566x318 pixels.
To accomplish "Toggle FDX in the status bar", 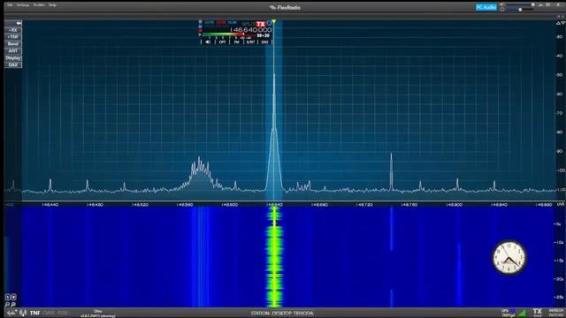I will [x=63, y=313].
